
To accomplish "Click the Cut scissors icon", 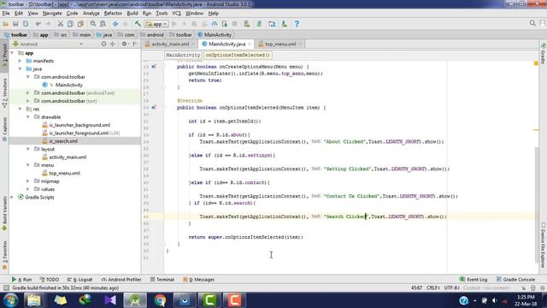I will [61, 24].
